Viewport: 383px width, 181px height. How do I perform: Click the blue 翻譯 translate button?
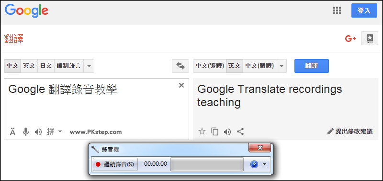(x=312, y=66)
